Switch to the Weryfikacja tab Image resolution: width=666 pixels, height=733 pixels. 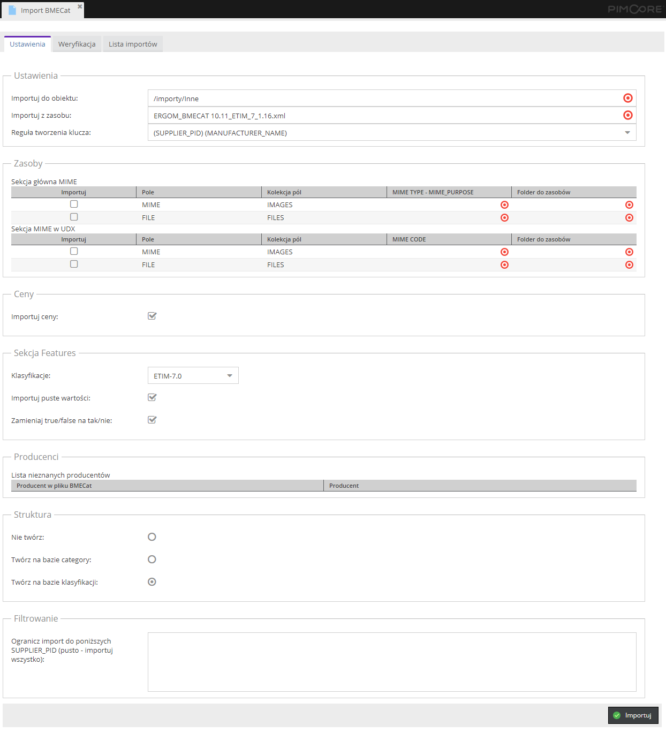click(77, 44)
